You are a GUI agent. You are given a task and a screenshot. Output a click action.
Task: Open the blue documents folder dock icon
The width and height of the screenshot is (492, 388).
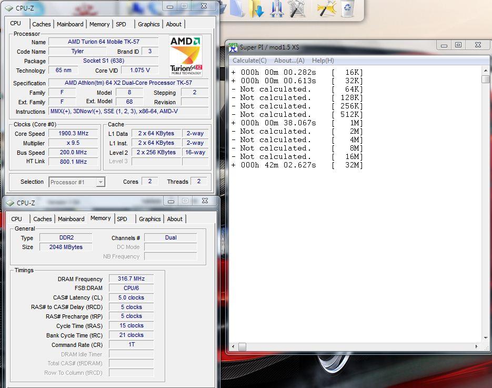click(237, 8)
